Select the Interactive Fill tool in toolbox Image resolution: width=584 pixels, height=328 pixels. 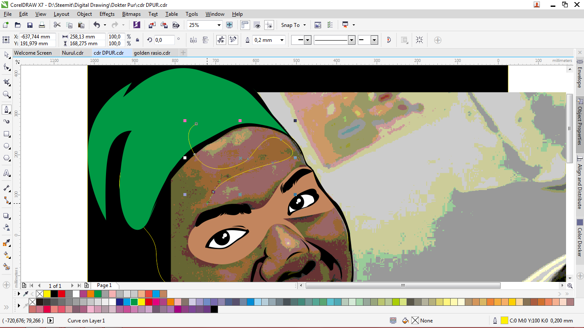[6, 255]
